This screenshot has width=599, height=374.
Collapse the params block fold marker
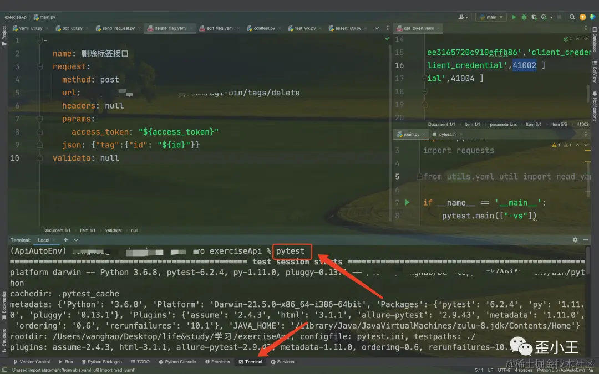(40, 119)
